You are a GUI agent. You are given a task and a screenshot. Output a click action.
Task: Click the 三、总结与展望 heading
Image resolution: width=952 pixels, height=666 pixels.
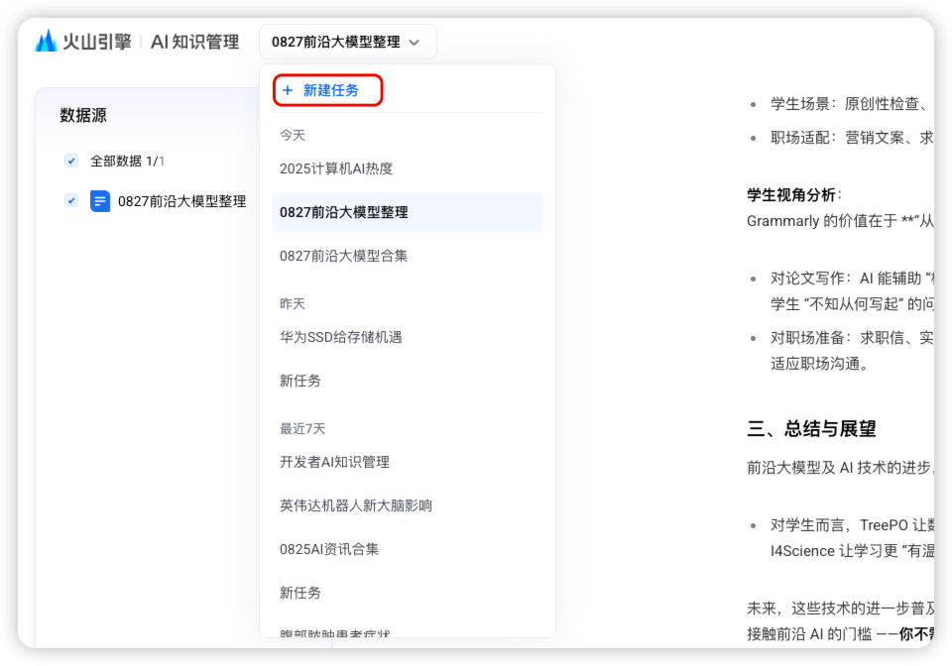pos(812,429)
